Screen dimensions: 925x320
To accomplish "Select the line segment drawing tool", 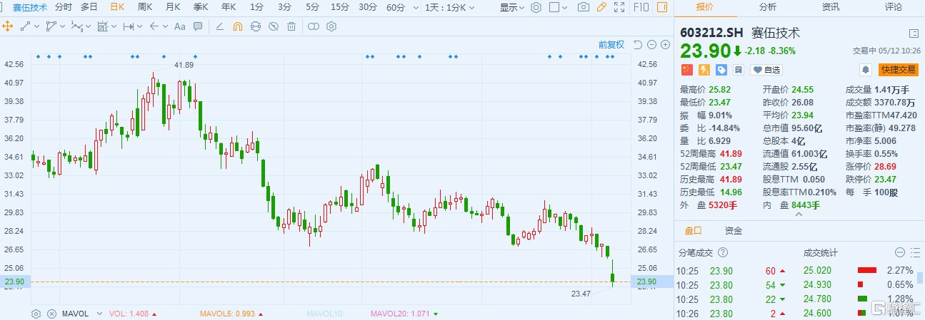I will 26,26.
